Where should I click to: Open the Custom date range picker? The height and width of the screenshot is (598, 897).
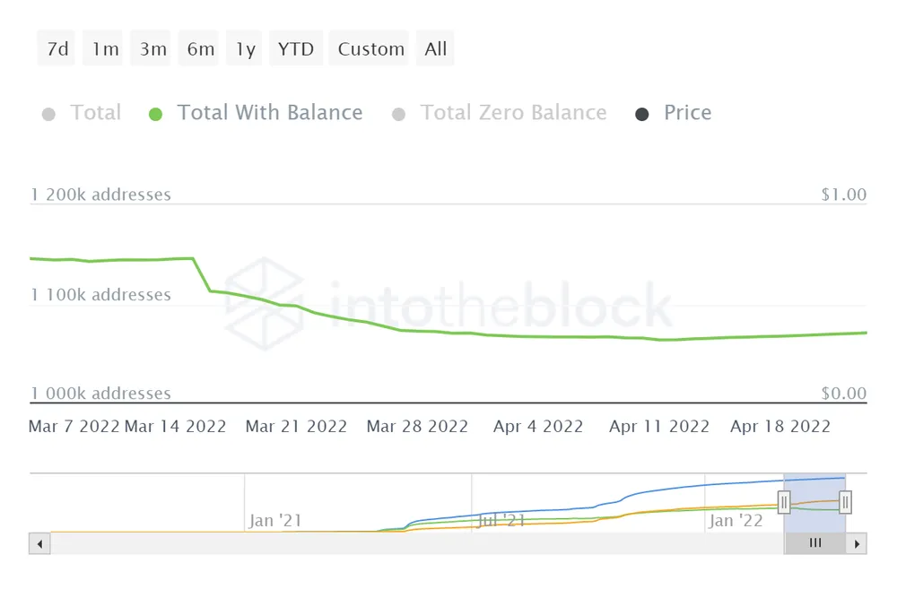[371, 48]
